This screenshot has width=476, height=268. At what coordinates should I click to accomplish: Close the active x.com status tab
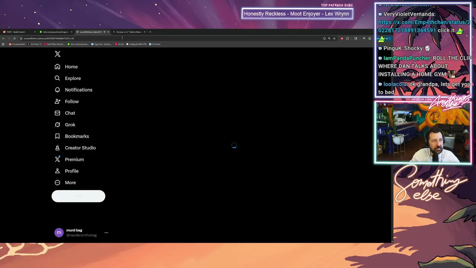(108, 32)
